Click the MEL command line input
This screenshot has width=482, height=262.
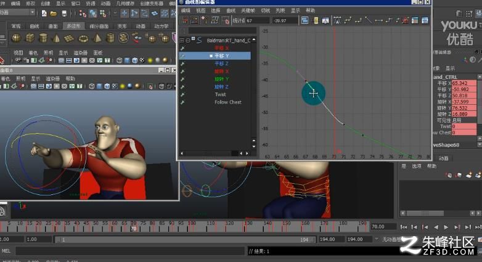pos(130,251)
